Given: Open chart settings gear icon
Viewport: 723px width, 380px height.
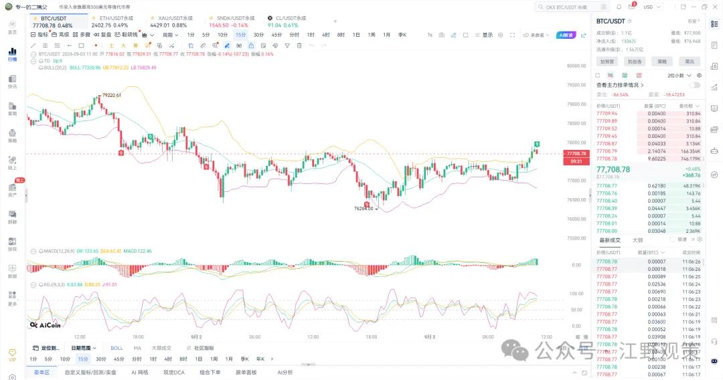Looking at the screenshot, I should pyautogui.click(x=500, y=35).
